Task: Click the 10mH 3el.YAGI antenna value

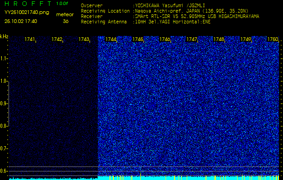Action: pyautogui.click(x=172, y=22)
